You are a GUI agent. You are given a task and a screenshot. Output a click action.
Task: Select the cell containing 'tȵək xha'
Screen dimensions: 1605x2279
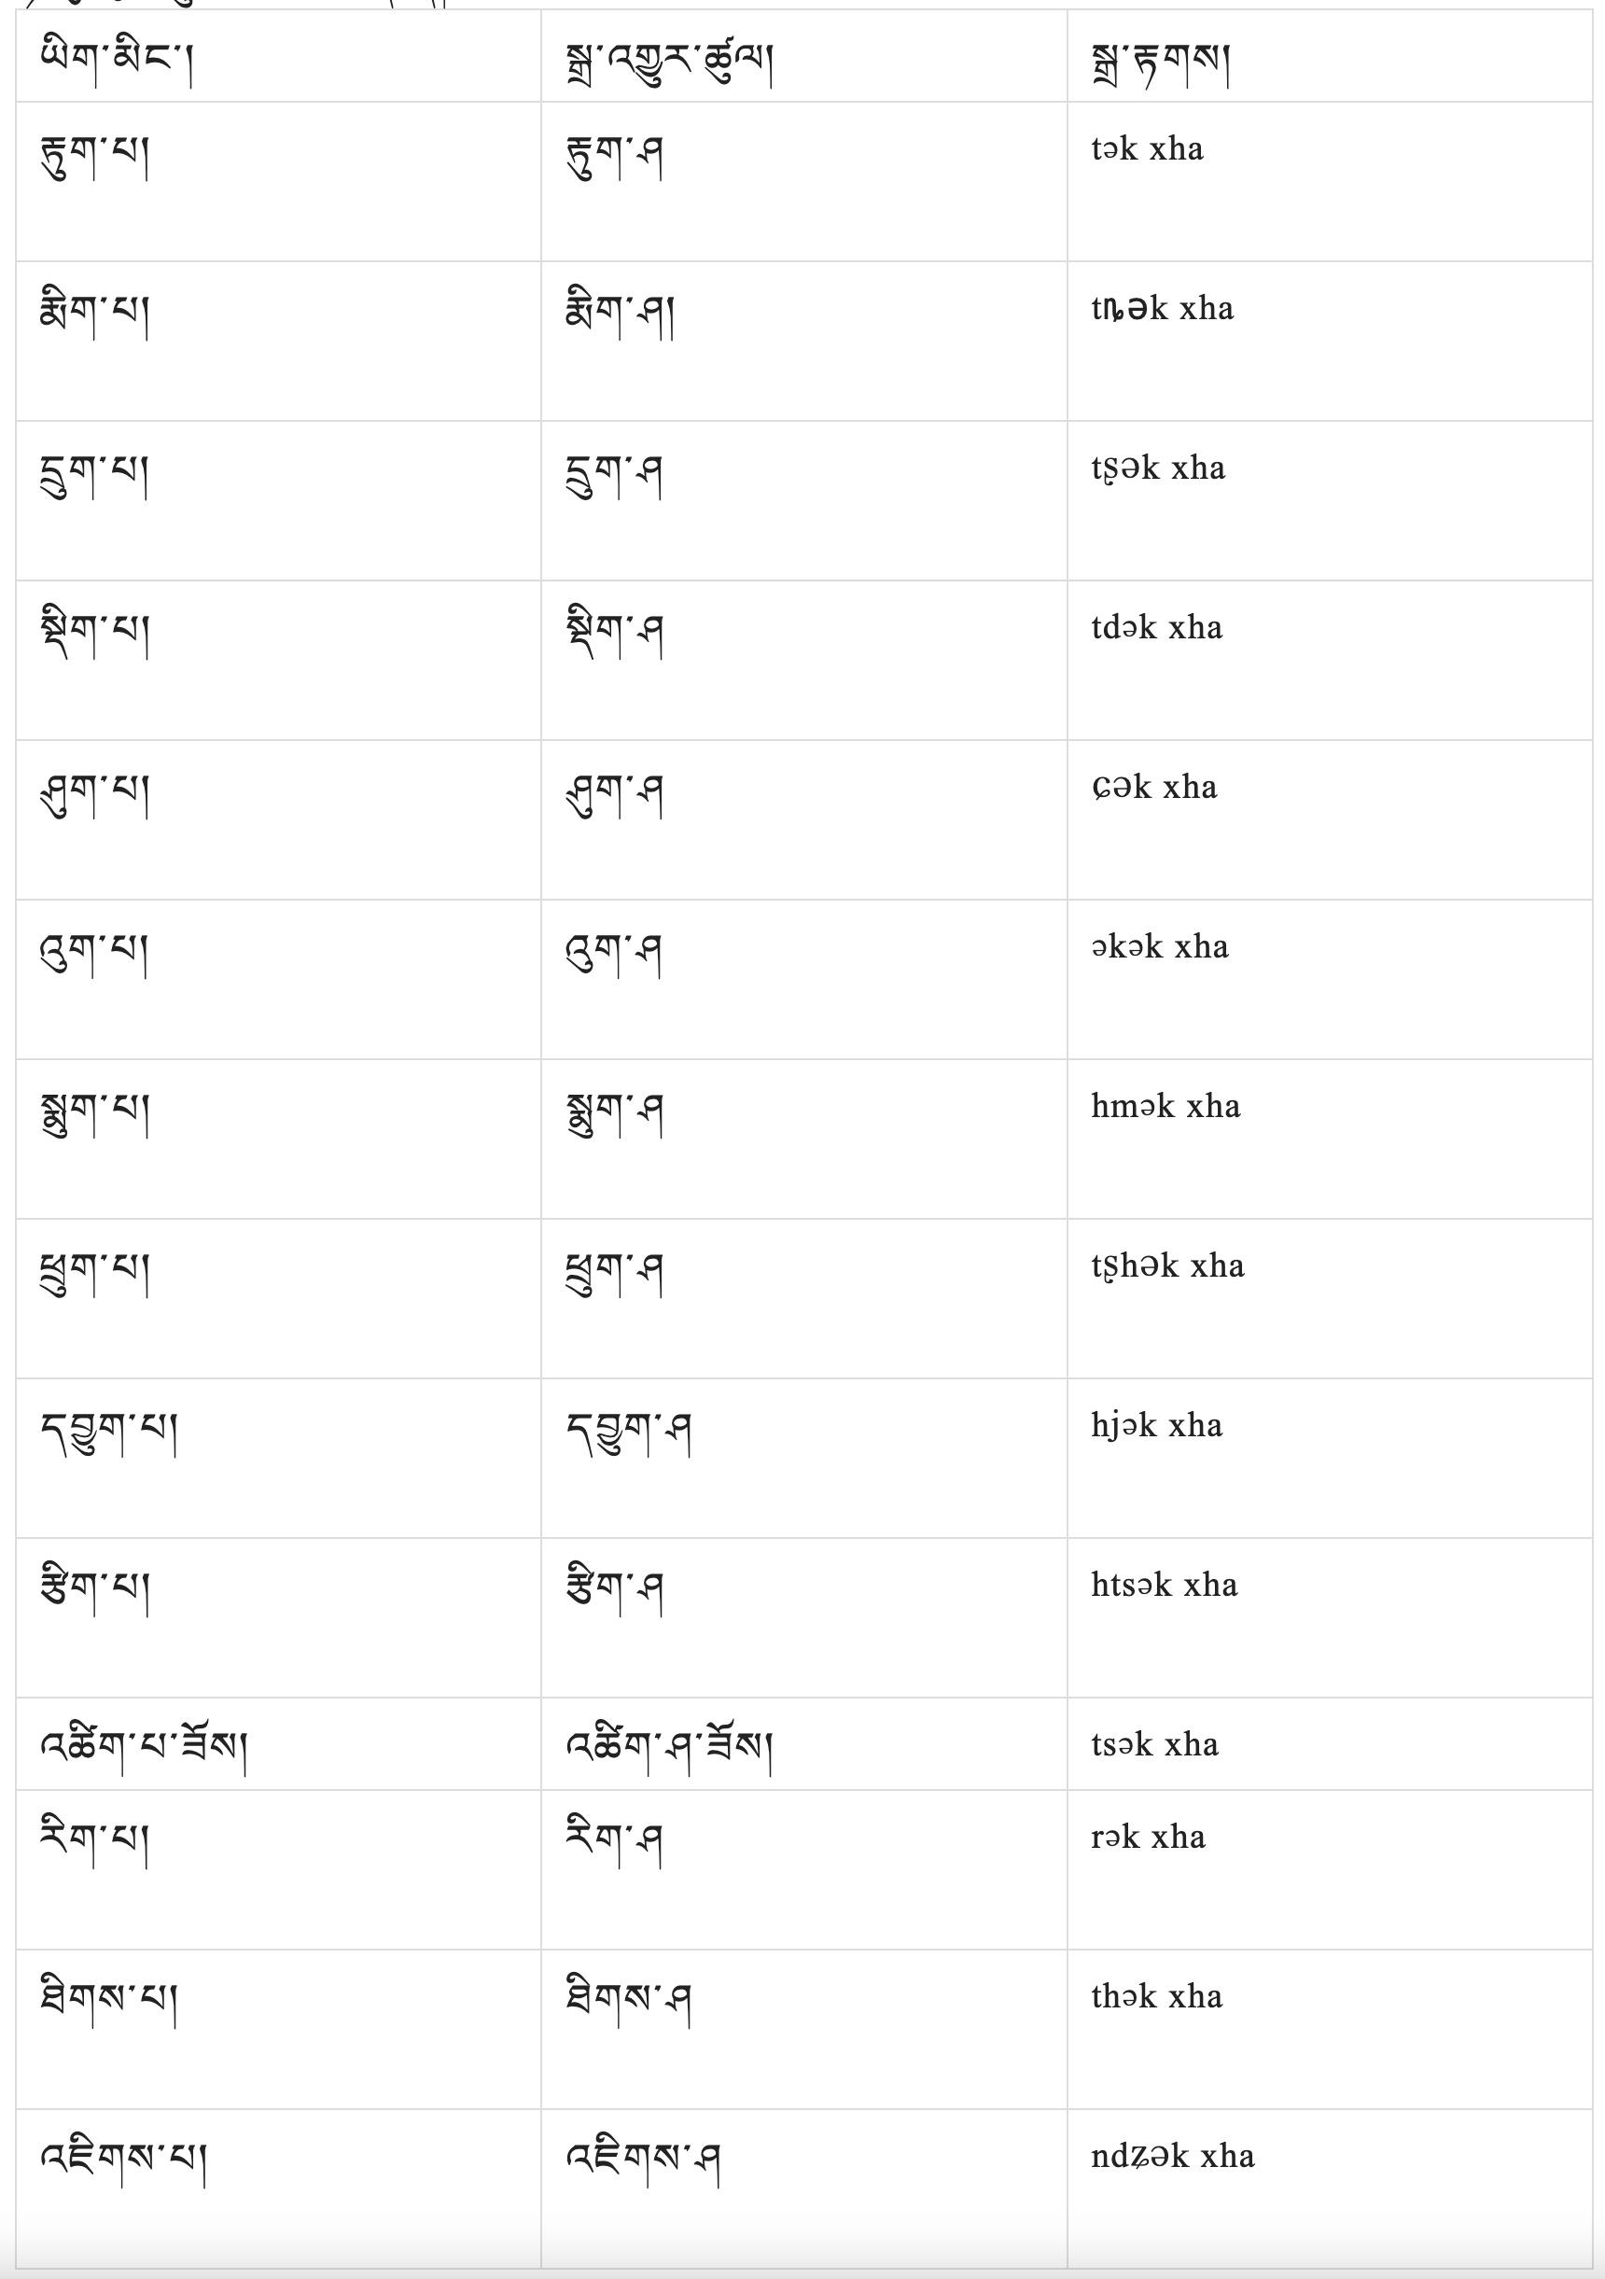click(x=1329, y=341)
